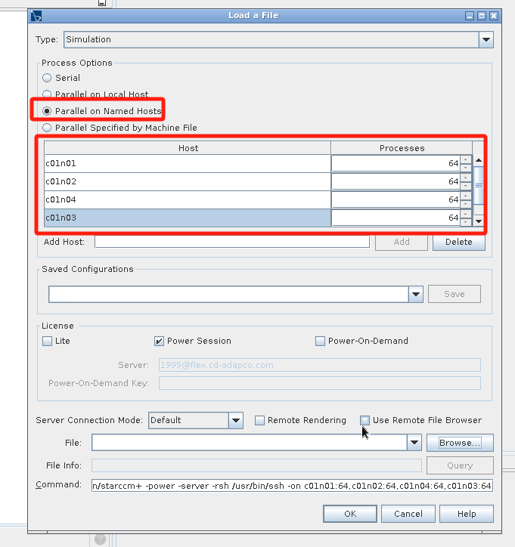The height and width of the screenshot is (547, 515).
Task: Click the processes value for c01n02
Action: click(x=396, y=181)
